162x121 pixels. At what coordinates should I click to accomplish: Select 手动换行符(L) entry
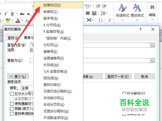pos(58,98)
